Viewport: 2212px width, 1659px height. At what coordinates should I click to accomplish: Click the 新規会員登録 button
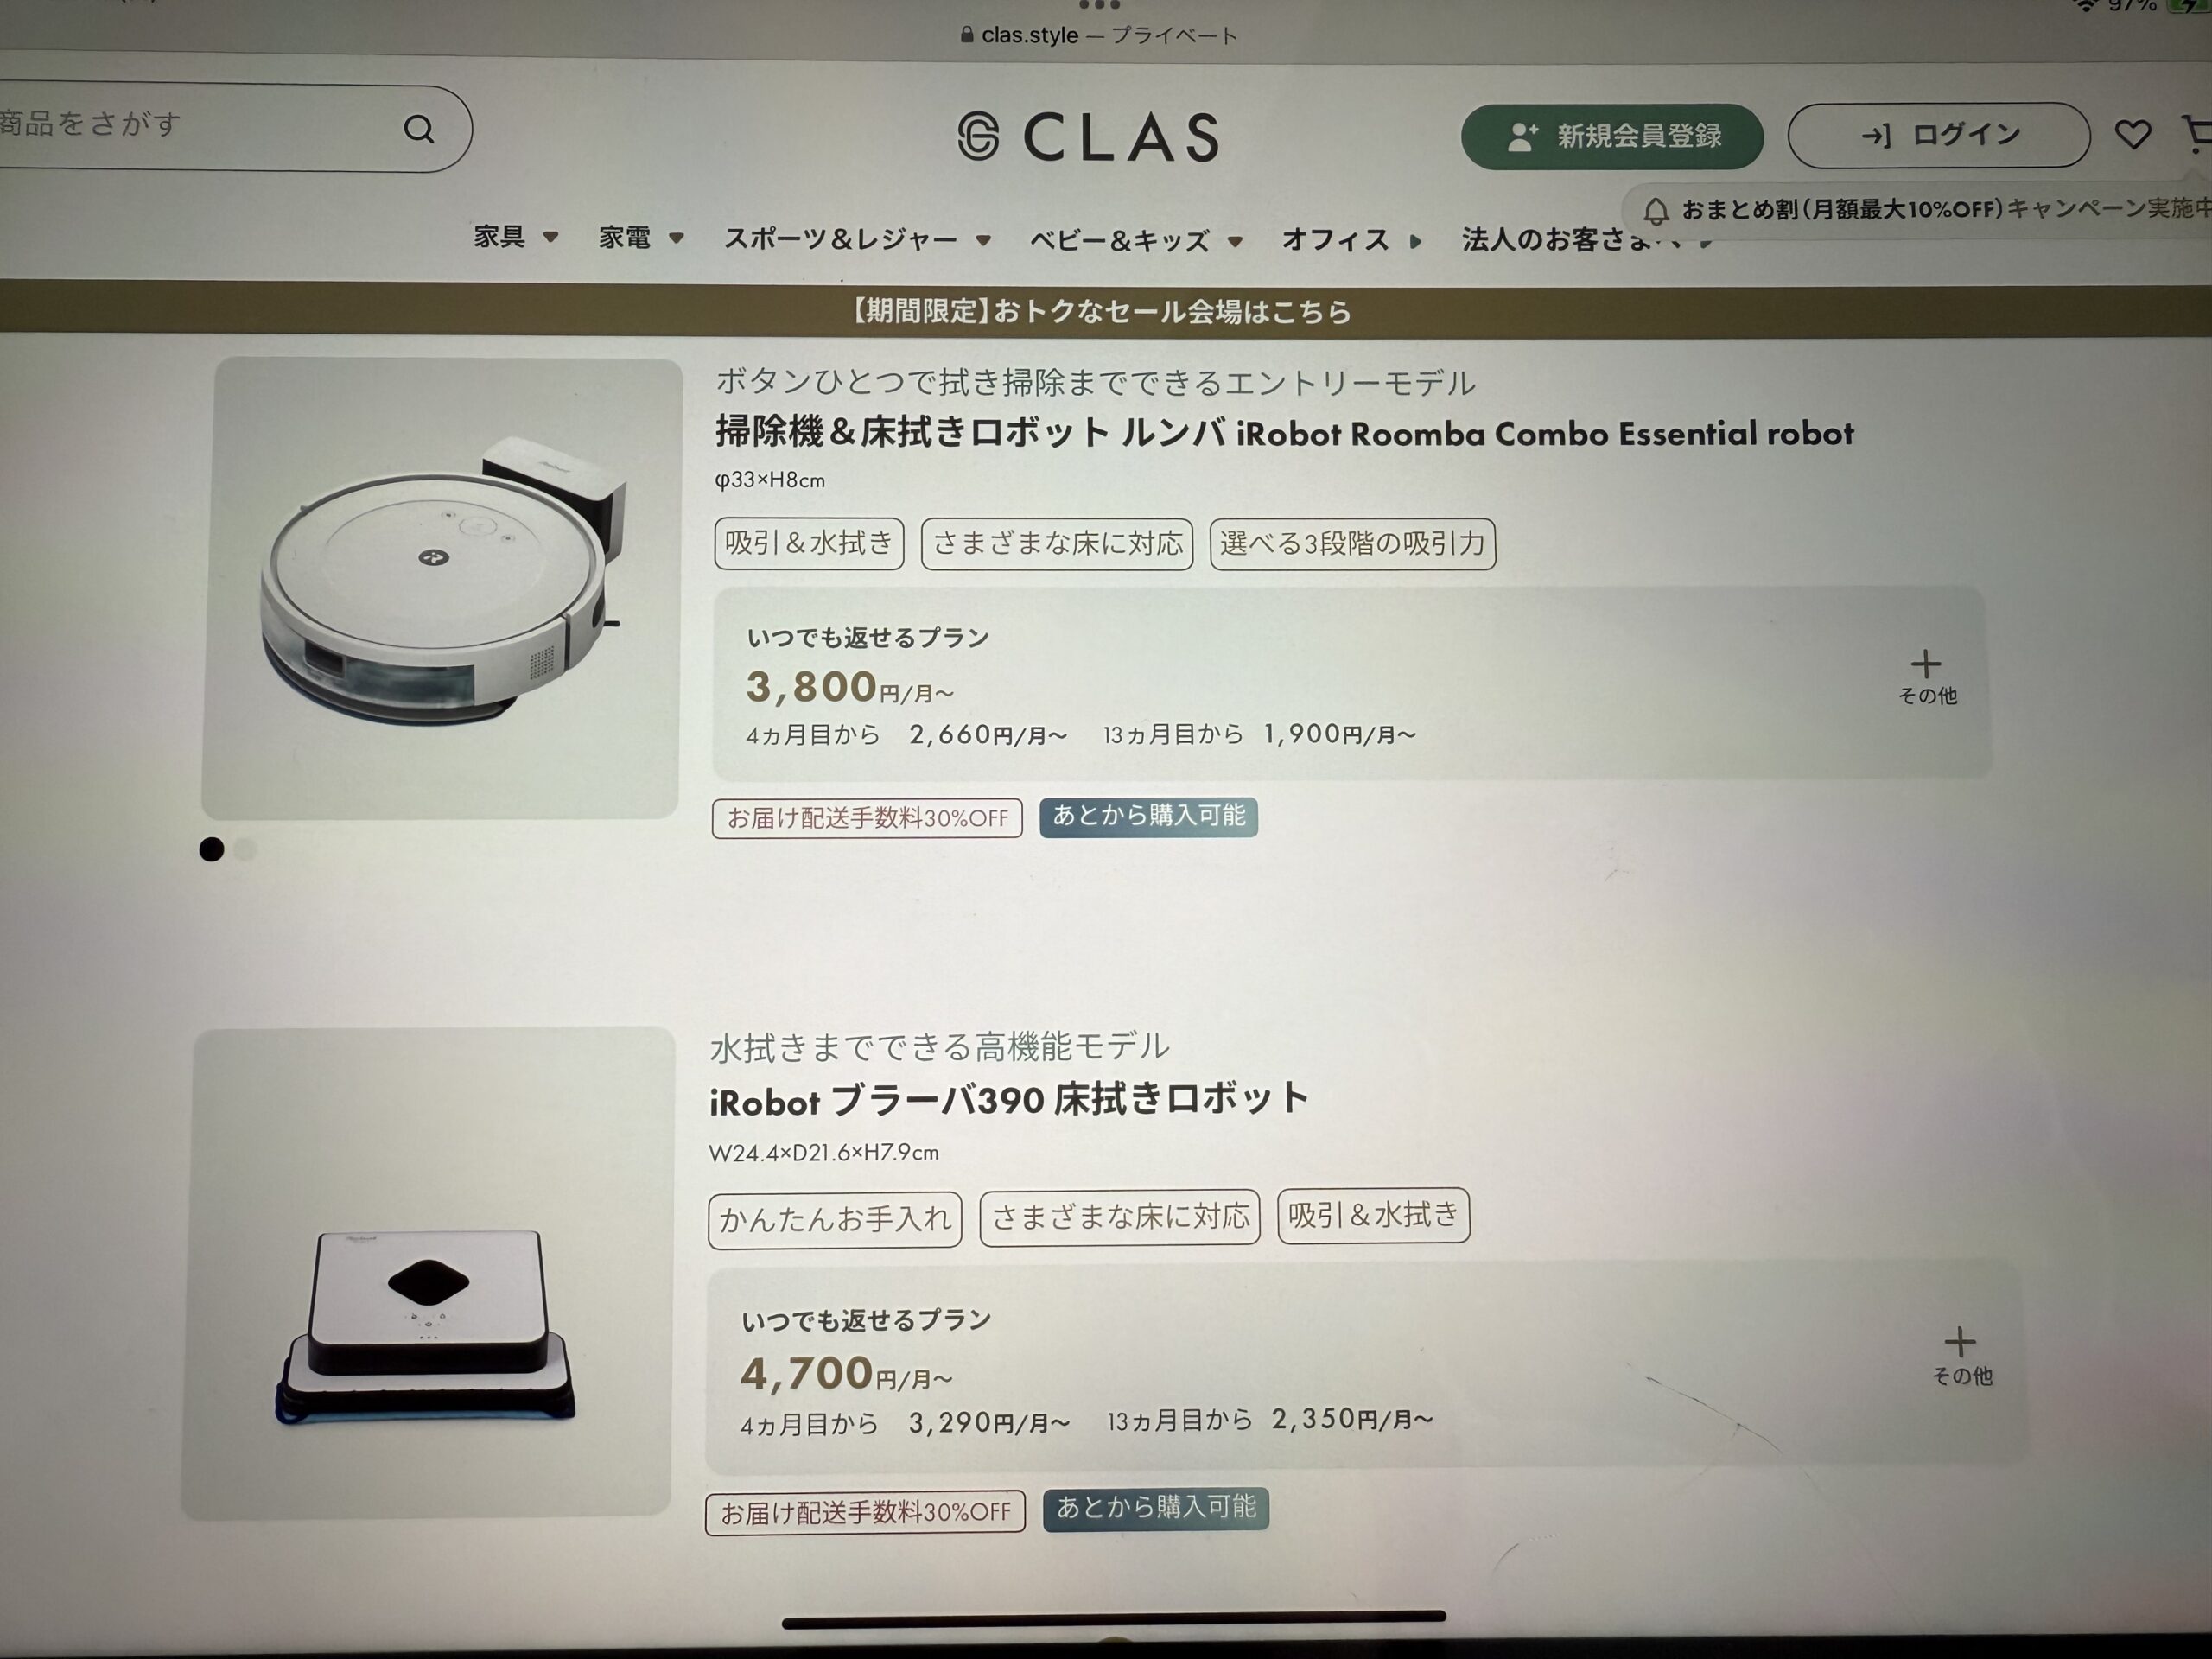1612,136
